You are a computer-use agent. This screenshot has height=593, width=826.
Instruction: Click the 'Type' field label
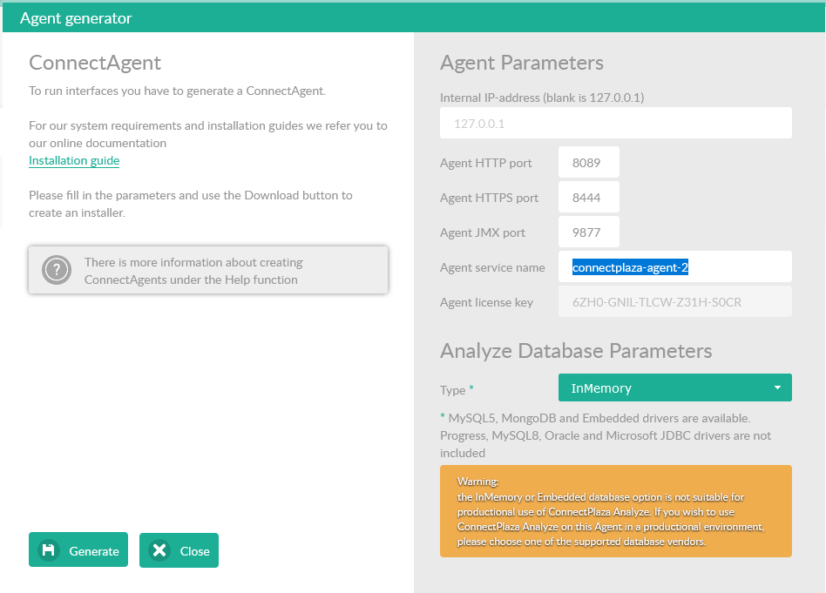452,390
